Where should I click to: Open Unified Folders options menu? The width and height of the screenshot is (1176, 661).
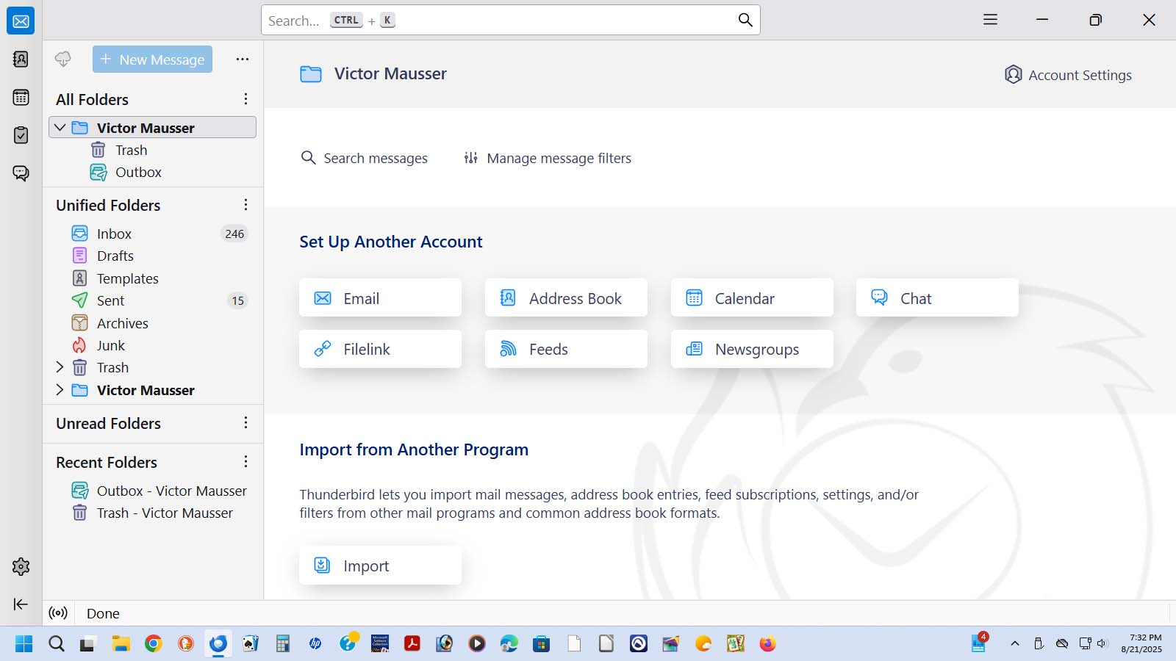245,205
